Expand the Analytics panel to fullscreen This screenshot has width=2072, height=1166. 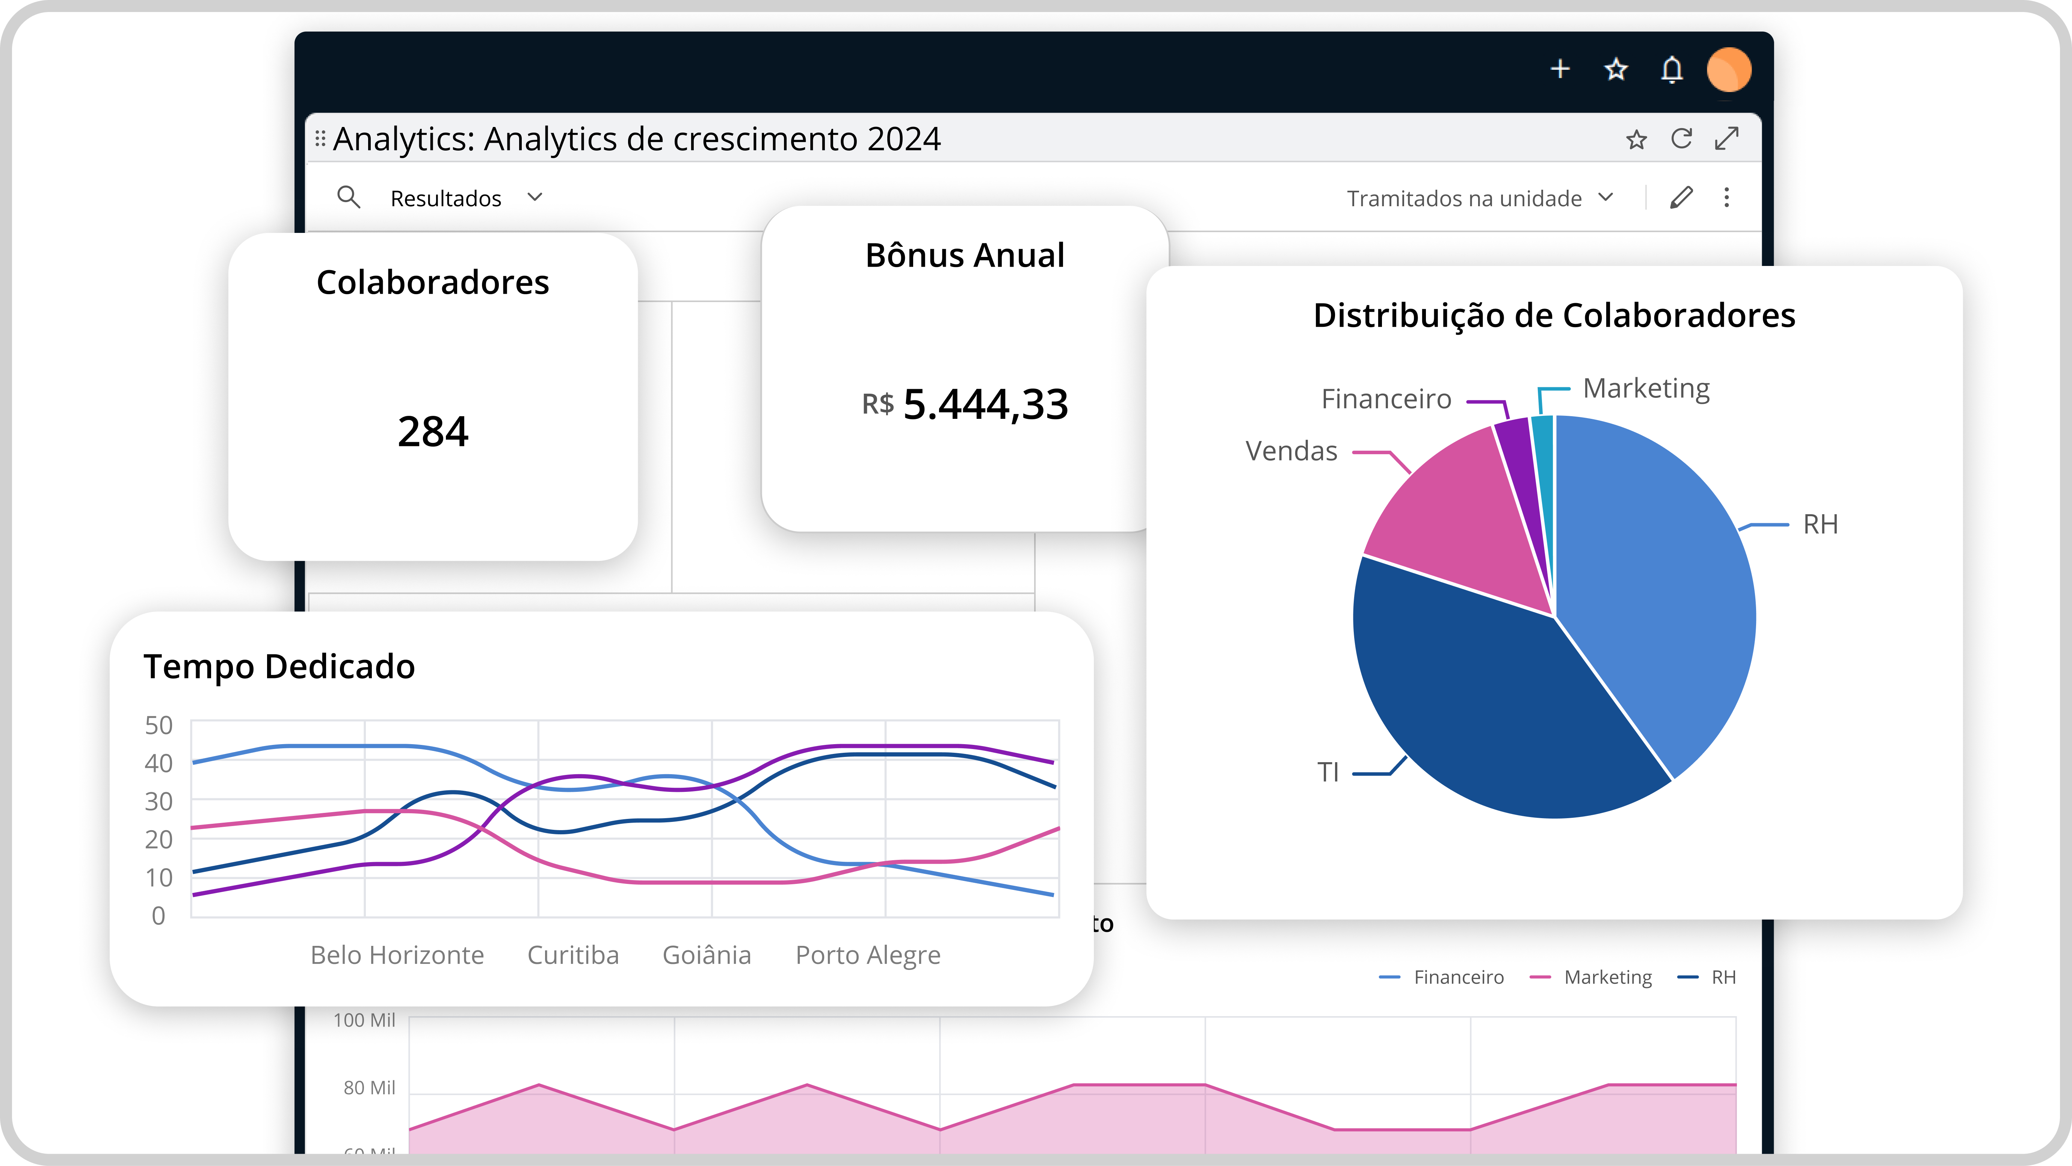1726,139
